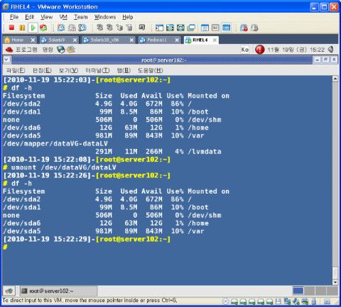Open the terminal 도움말(H) menu

coord(151,70)
